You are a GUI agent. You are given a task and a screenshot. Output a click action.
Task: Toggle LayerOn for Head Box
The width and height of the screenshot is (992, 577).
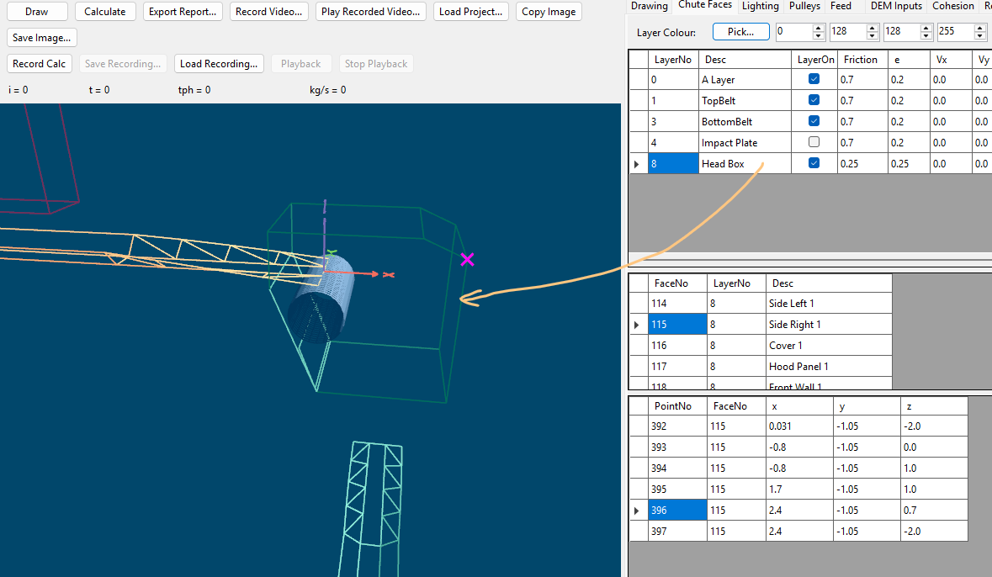(814, 162)
